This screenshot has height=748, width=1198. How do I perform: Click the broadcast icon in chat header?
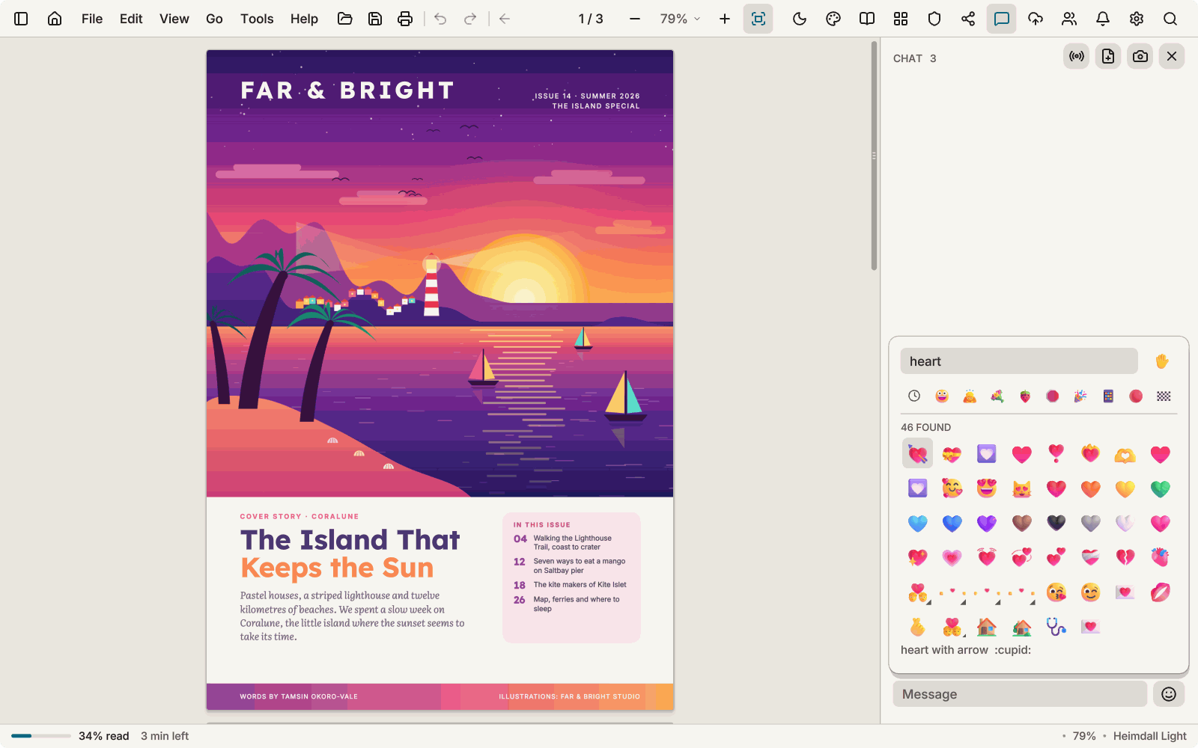pos(1077,56)
